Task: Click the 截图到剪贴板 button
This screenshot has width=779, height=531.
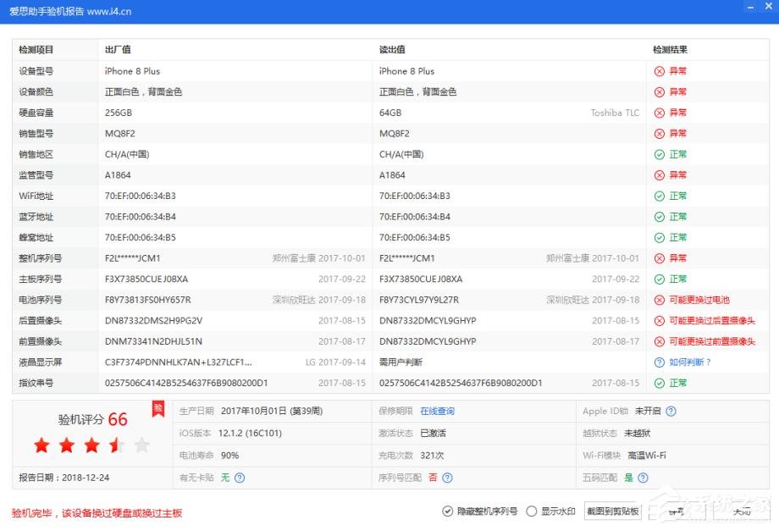Action: click(610, 511)
